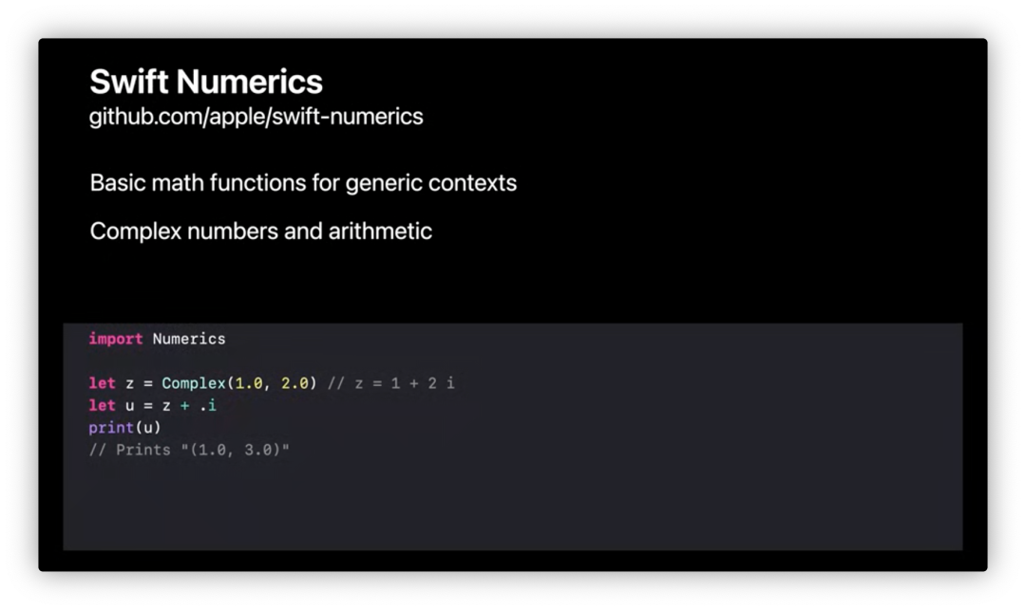Click the 'let u = z + .i' code line
The height and width of the screenshot is (610, 1026).
tap(152, 406)
